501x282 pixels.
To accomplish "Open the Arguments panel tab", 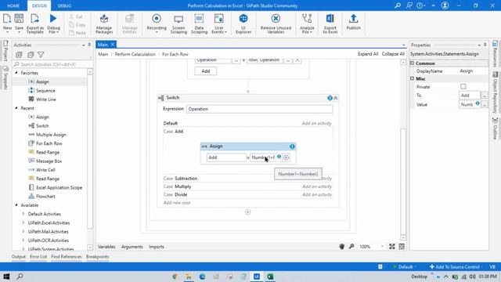I will pyautogui.click(x=132, y=247).
